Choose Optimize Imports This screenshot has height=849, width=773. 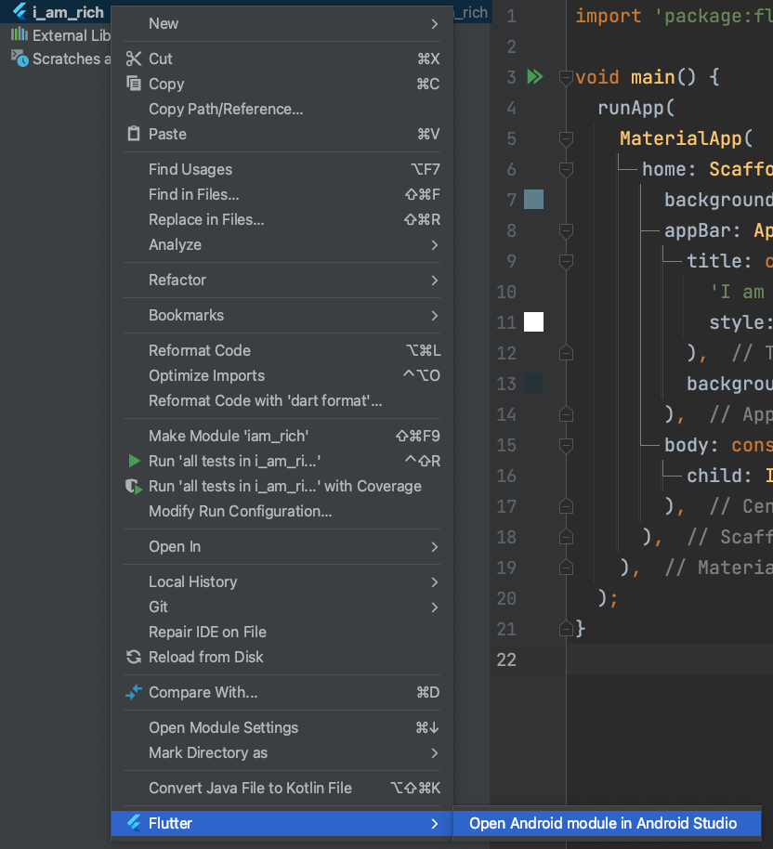point(282,375)
